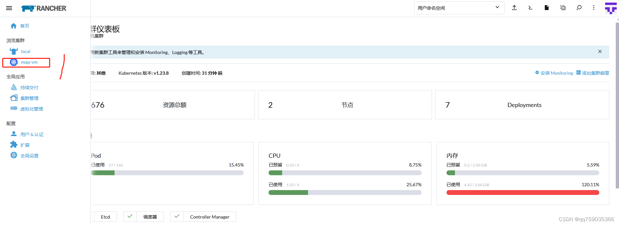The height and width of the screenshot is (225, 619).
Task: Click the 15.45% Pod usage value
Action: [236, 165]
